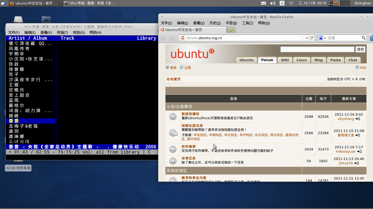
Task: Click the panel clock showing 09:18
Action: [x=312, y=3]
